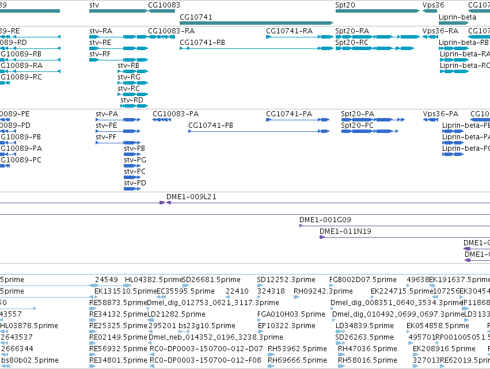The width and height of the screenshot is (490, 369).
Task: Click EST HL04382.5prime
Action: tap(153, 280)
